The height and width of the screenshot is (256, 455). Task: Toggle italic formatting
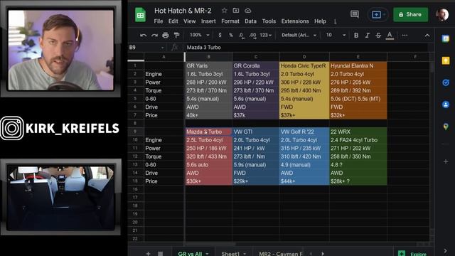[x=367, y=36]
